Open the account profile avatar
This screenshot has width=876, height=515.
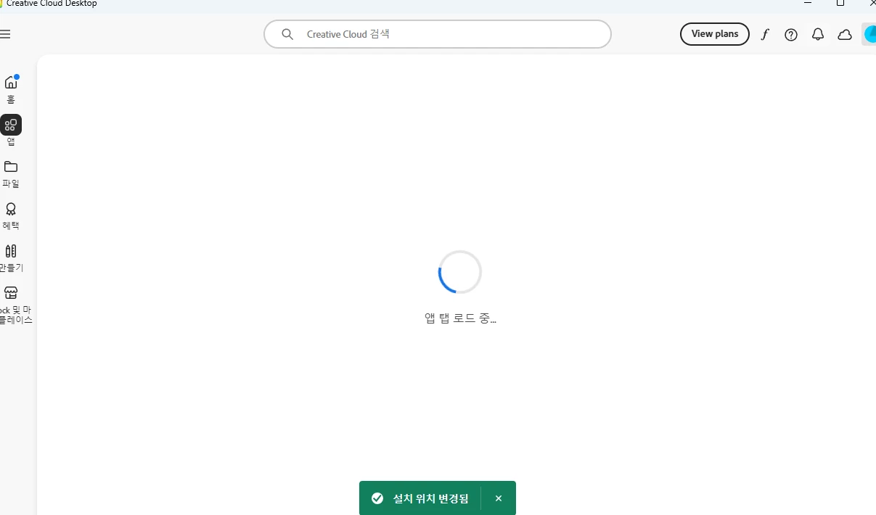[869, 34]
